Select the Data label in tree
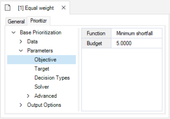 coord(32,42)
